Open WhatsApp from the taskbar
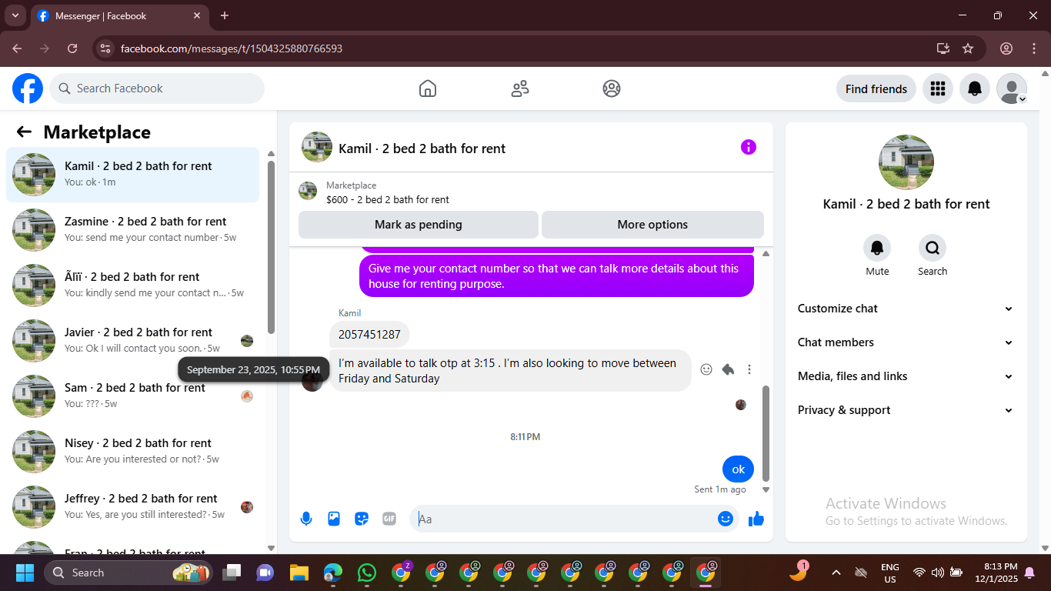Image resolution: width=1051 pixels, height=591 pixels. [x=367, y=573]
